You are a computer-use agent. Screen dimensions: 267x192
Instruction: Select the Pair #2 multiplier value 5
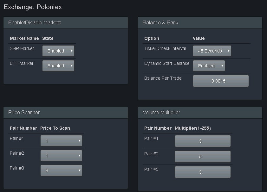203,156
